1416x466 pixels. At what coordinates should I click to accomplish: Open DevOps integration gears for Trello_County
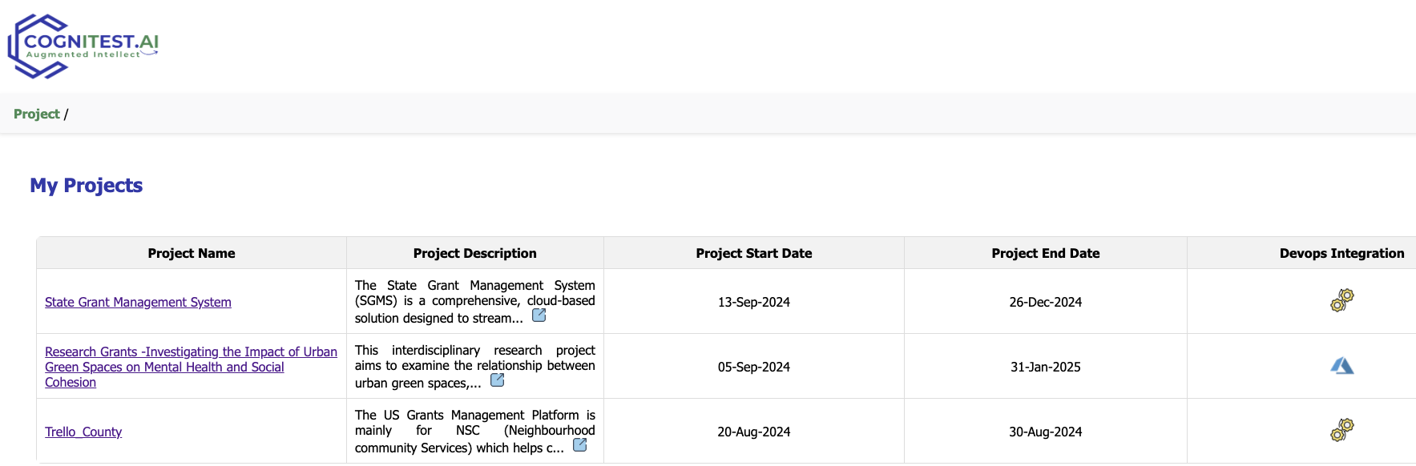1341,430
